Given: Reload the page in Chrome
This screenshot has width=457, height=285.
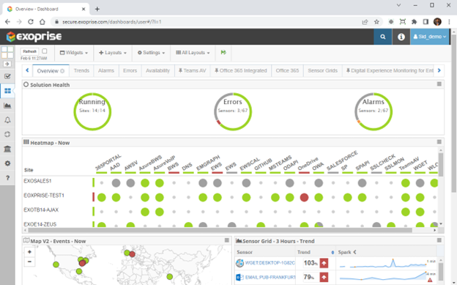Looking at the screenshot, I should [x=31, y=22].
